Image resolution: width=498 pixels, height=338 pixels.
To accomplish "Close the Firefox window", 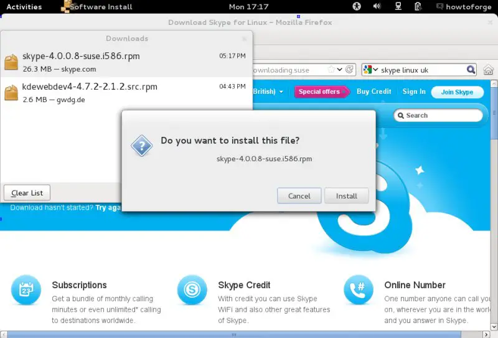I will (491, 22).
